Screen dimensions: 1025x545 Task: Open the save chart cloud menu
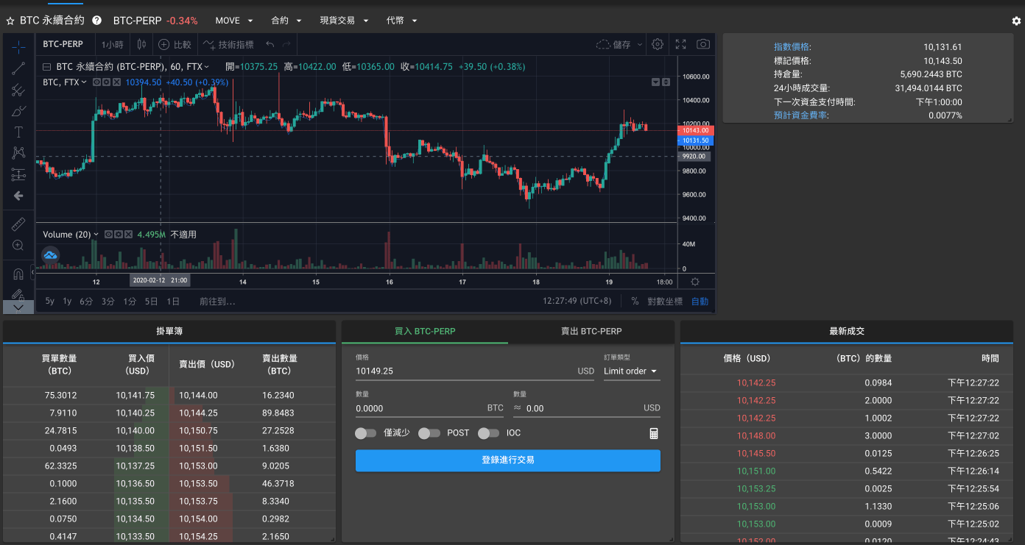[x=619, y=44]
